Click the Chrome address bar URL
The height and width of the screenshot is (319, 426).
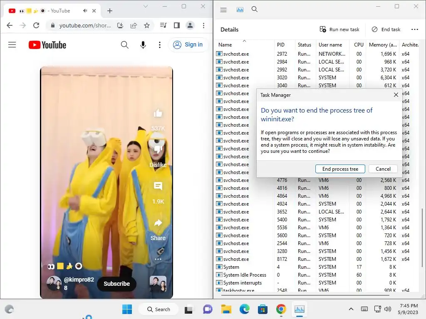(x=85, y=25)
